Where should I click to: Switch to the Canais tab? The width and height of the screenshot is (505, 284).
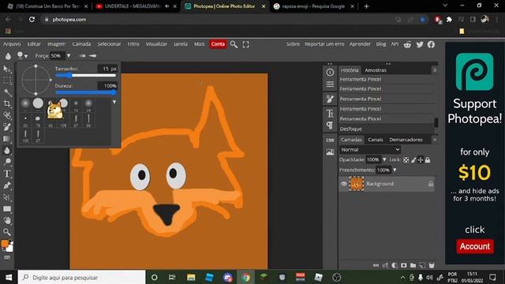[x=376, y=140]
